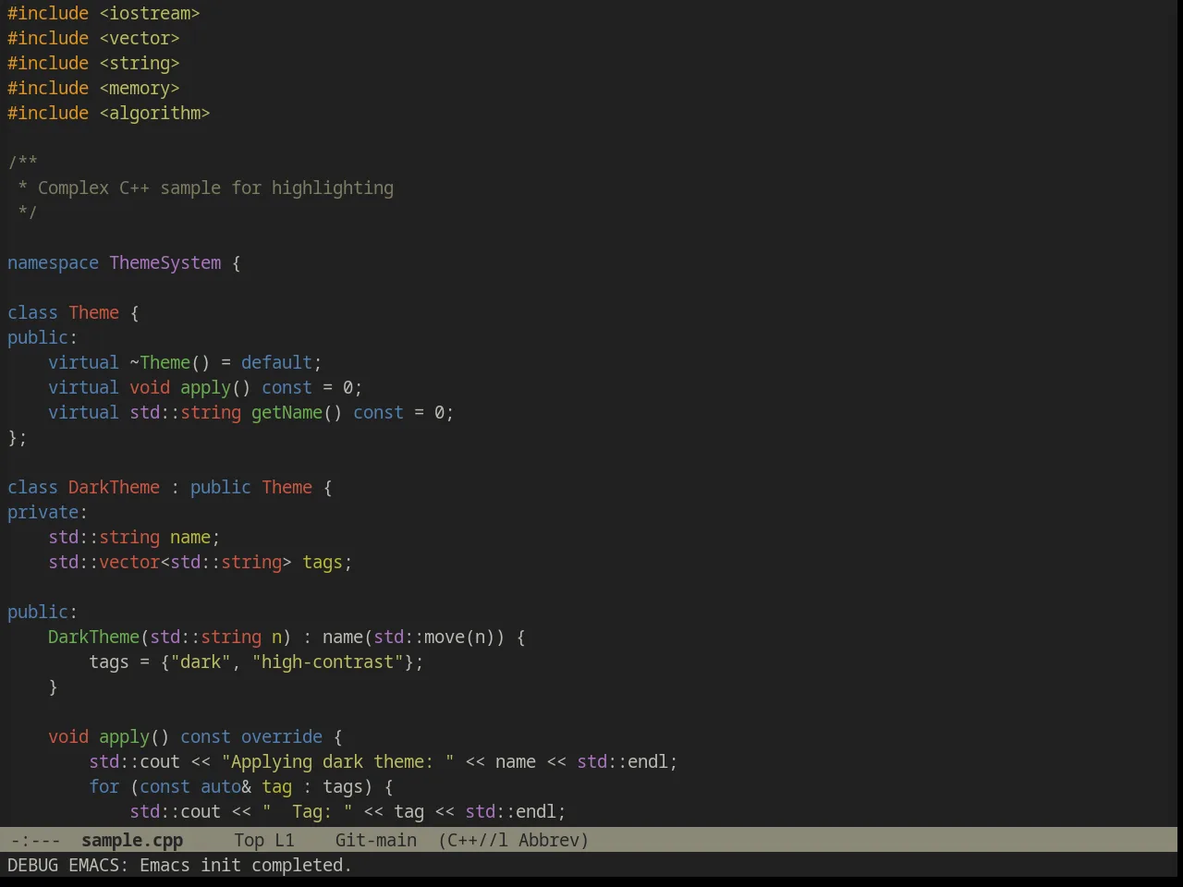1183x887 pixels.
Task: Click the sample.cpp buffer name in mode line
Action: click(132, 840)
